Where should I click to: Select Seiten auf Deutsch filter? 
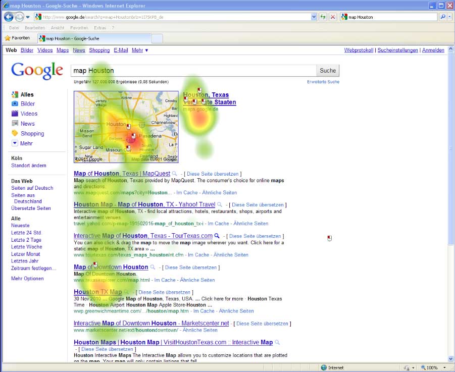pyautogui.click(x=32, y=188)
